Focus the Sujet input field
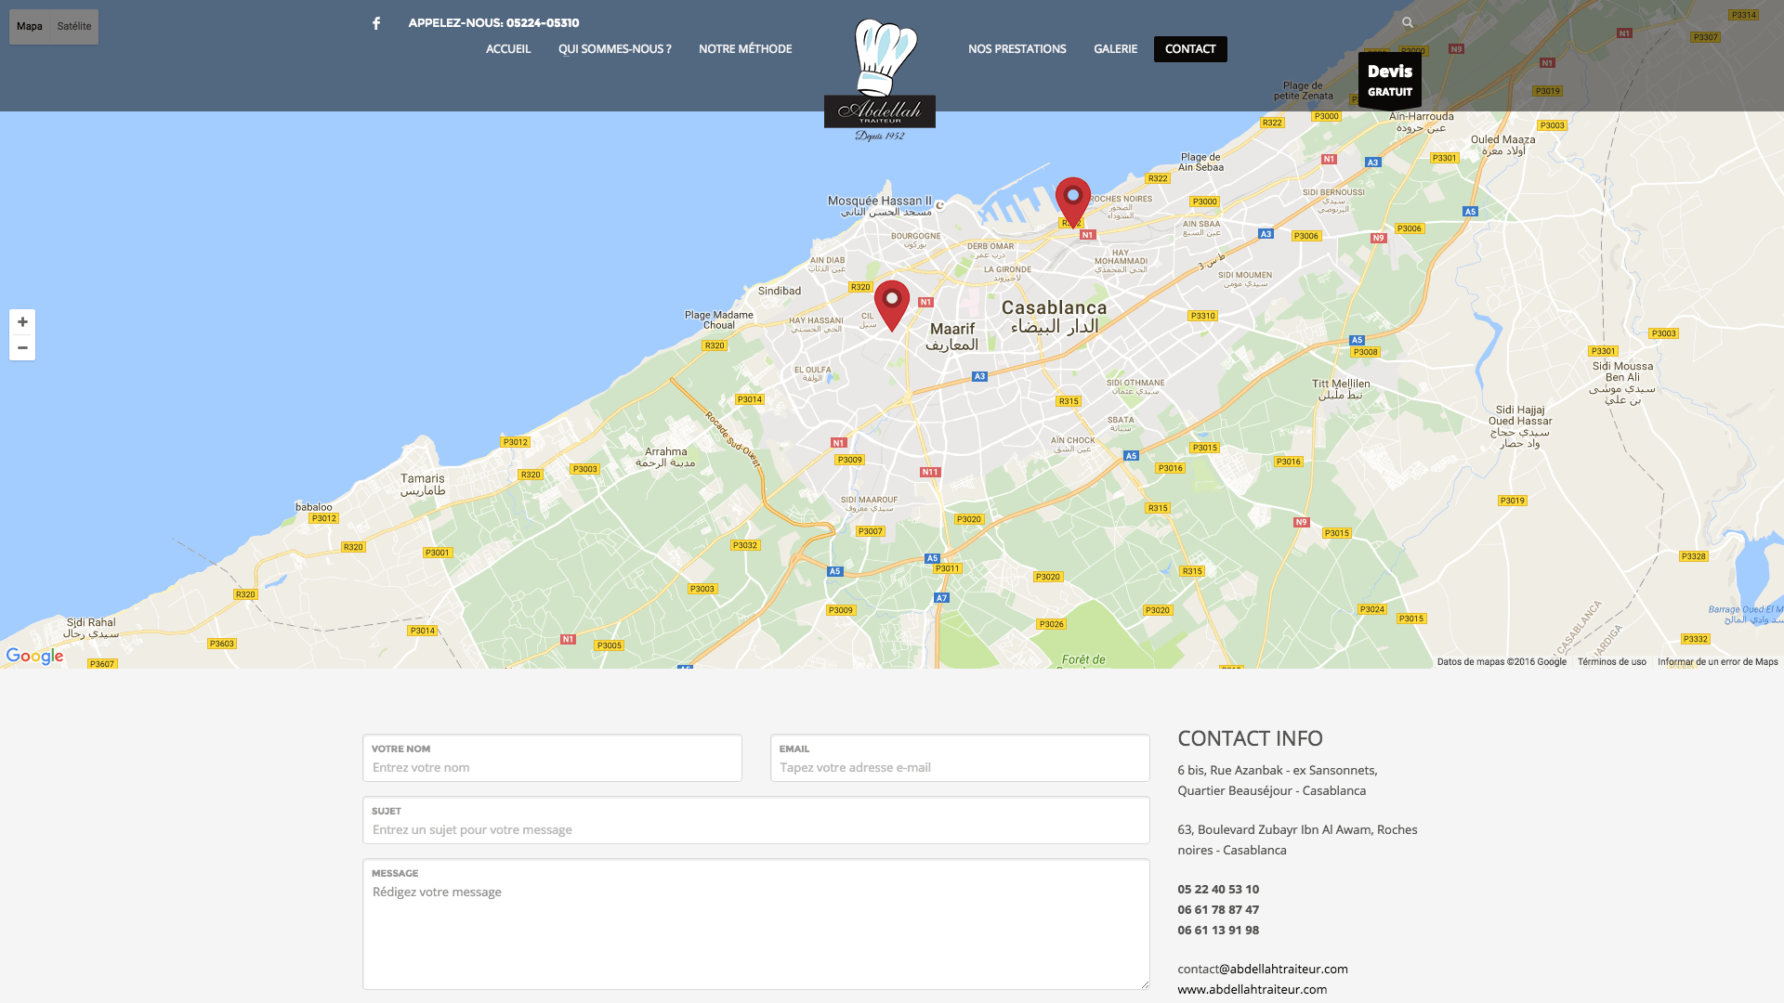Viewport: 1784px width, 1003px height. 756,820
